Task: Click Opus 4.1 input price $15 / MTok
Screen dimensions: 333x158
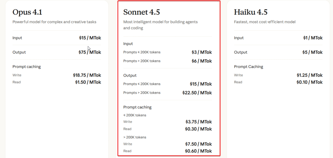Action: 90,38
